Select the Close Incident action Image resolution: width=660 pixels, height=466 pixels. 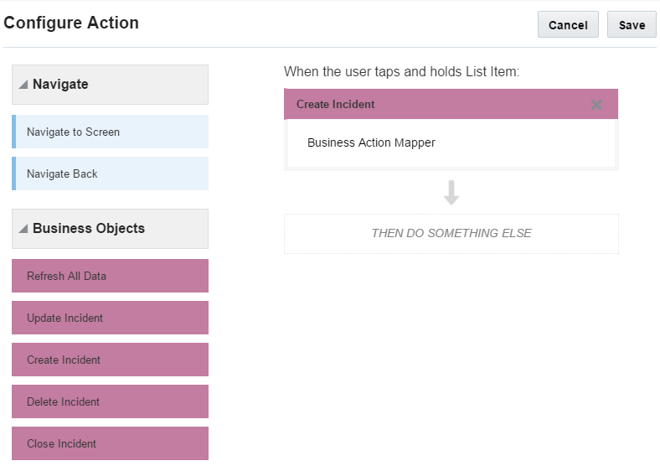point(110,443)
